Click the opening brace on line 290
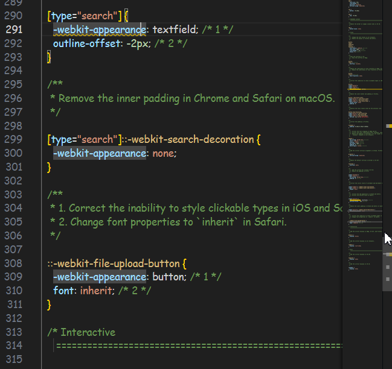 pos(126,16)
